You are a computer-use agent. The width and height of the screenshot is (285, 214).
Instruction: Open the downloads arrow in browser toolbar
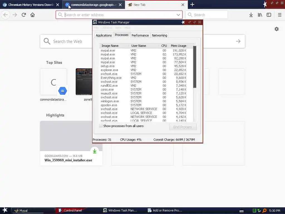251,15
